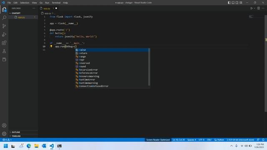Choose the round suggestion
267x150 pixels.
click(112, 67)
